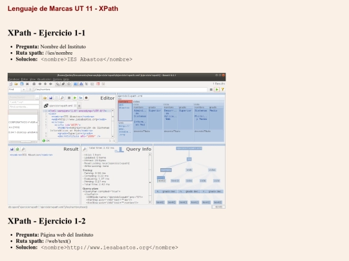
Task: Click the file filter field in project panel
Action: click(24, 102)
